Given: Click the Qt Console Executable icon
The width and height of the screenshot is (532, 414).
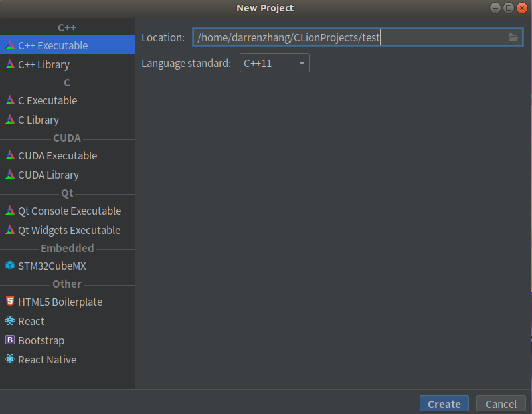Looking at the screenshot, I should (10, 211).
